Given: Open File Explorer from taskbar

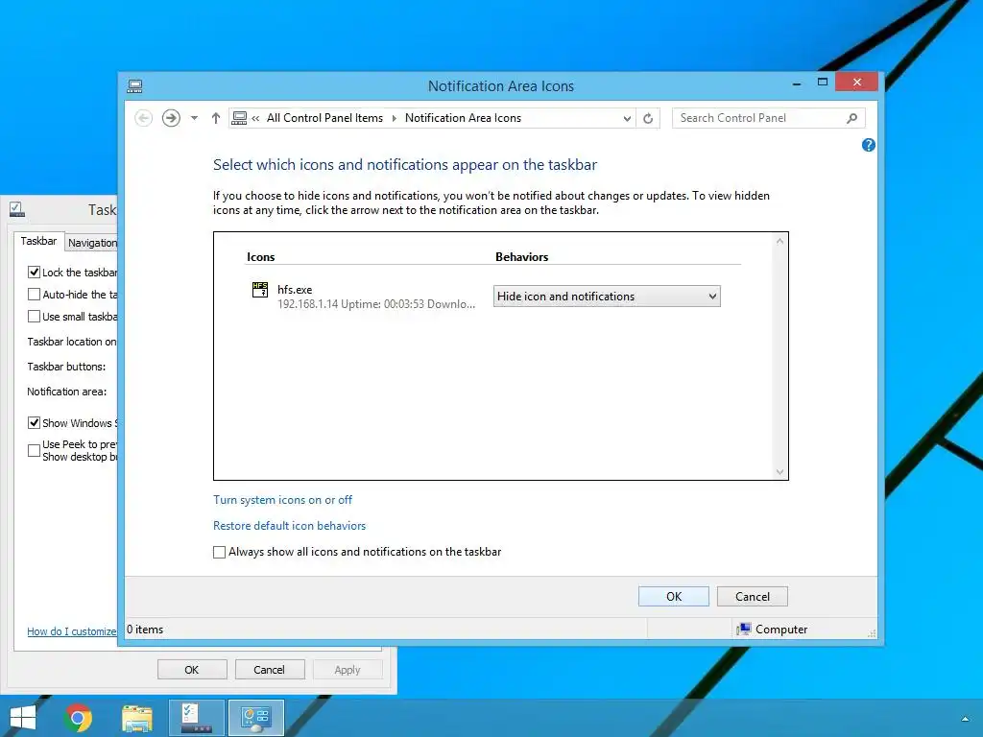Looking at the screenshot, I should (137, 718).
